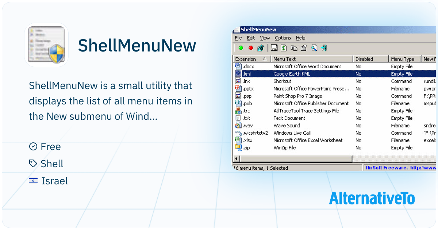Click the .zip WinZip row icon
This screenshot has height=230, width=438.
[x=238, y=147]
